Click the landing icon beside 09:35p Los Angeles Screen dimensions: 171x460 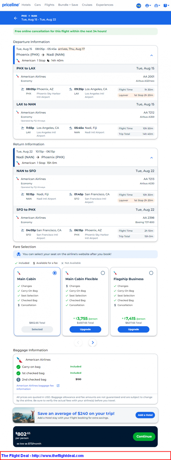pos(71,89)
